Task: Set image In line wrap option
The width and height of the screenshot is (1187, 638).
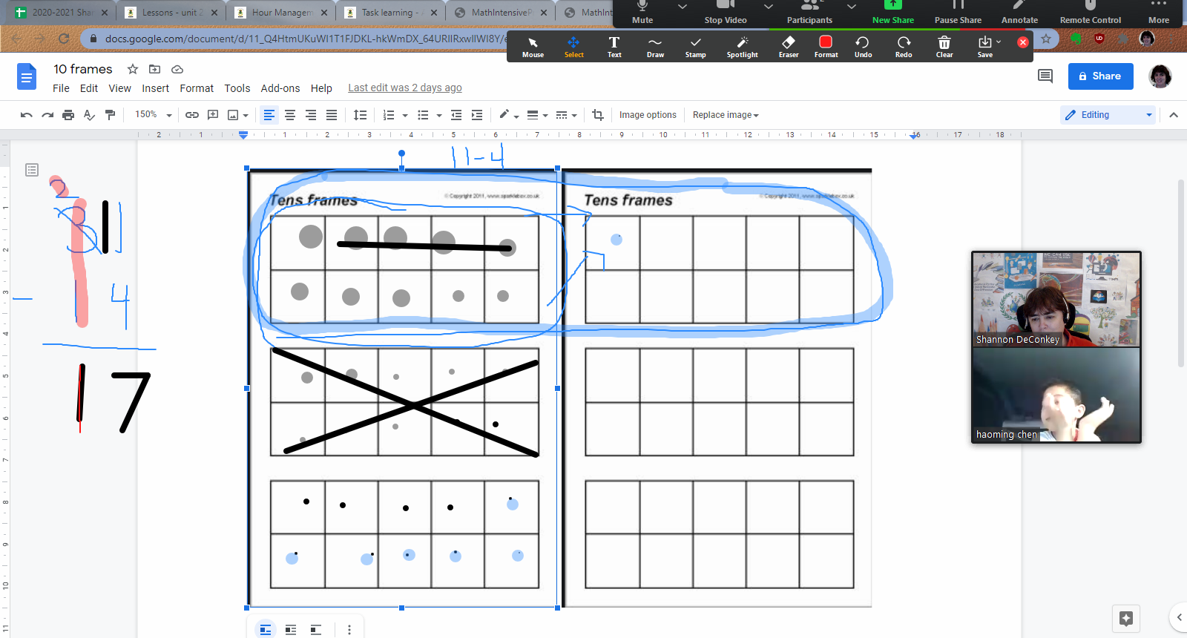Action: click(x=266, y=630)
